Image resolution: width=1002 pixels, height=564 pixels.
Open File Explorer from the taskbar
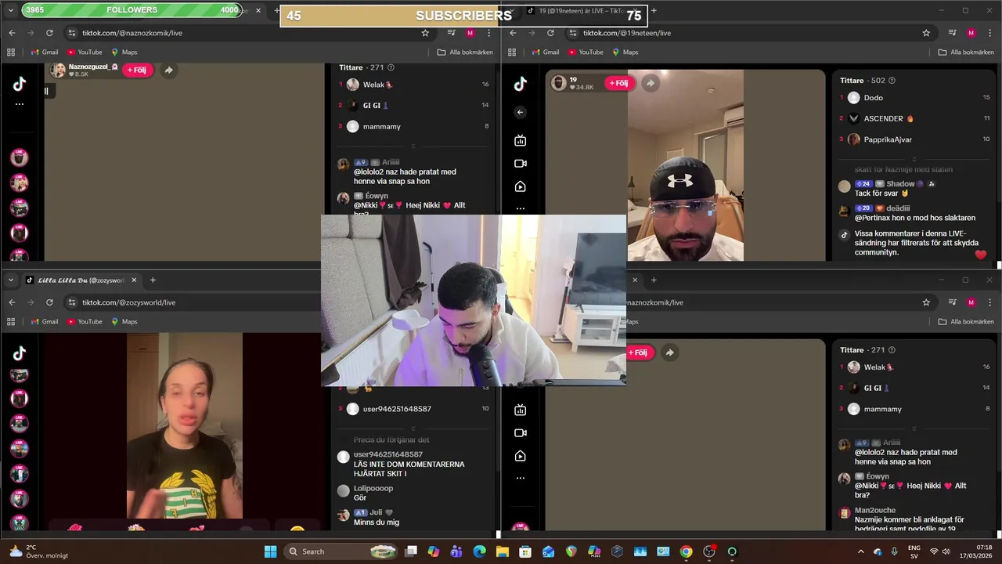(502, 551)
